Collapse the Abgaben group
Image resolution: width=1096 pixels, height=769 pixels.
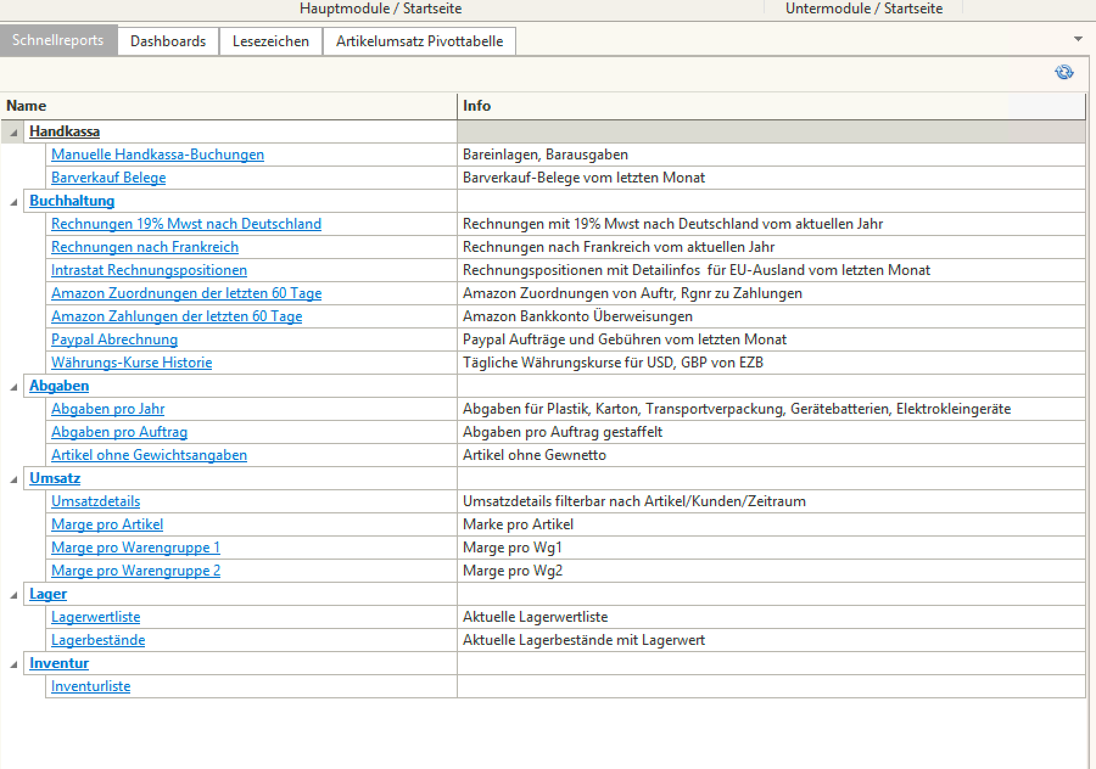click(x=13, y=386)
